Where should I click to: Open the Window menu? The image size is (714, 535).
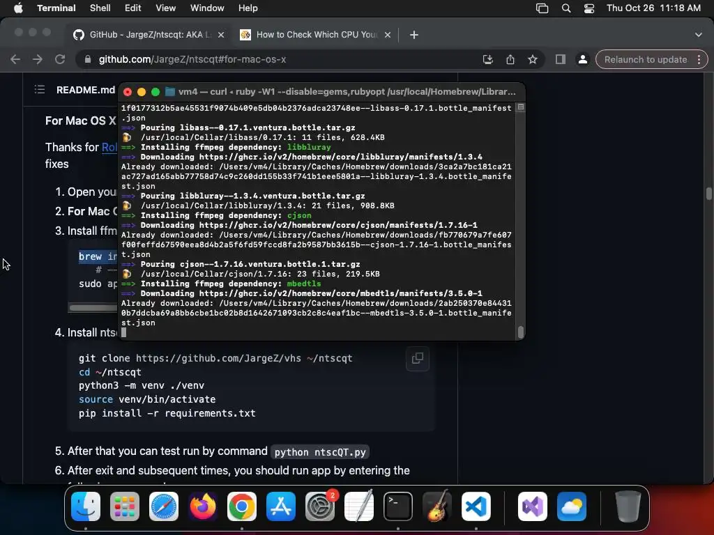coord(206,8)
